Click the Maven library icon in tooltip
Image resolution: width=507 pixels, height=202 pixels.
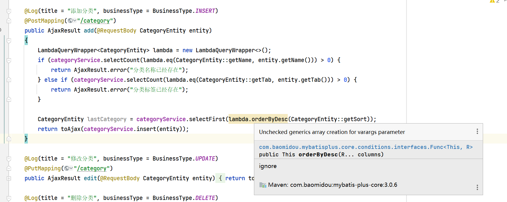263,185
